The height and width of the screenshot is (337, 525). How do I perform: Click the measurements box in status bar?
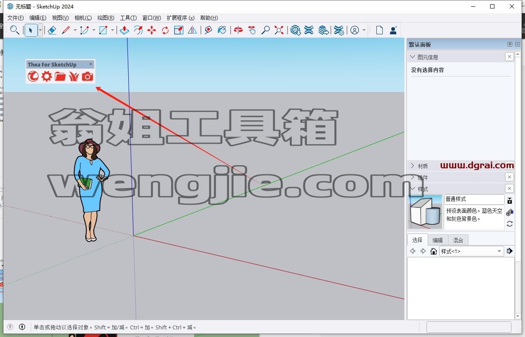(x=469, y=327)
